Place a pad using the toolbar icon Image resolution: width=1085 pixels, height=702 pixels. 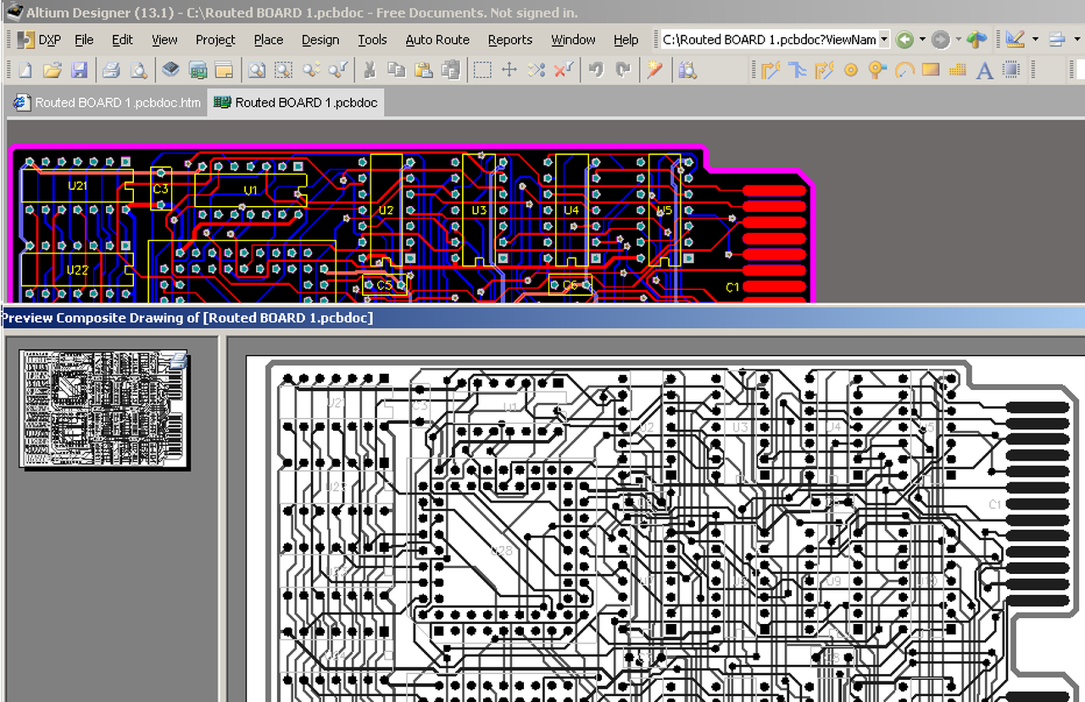click(851, 70)
